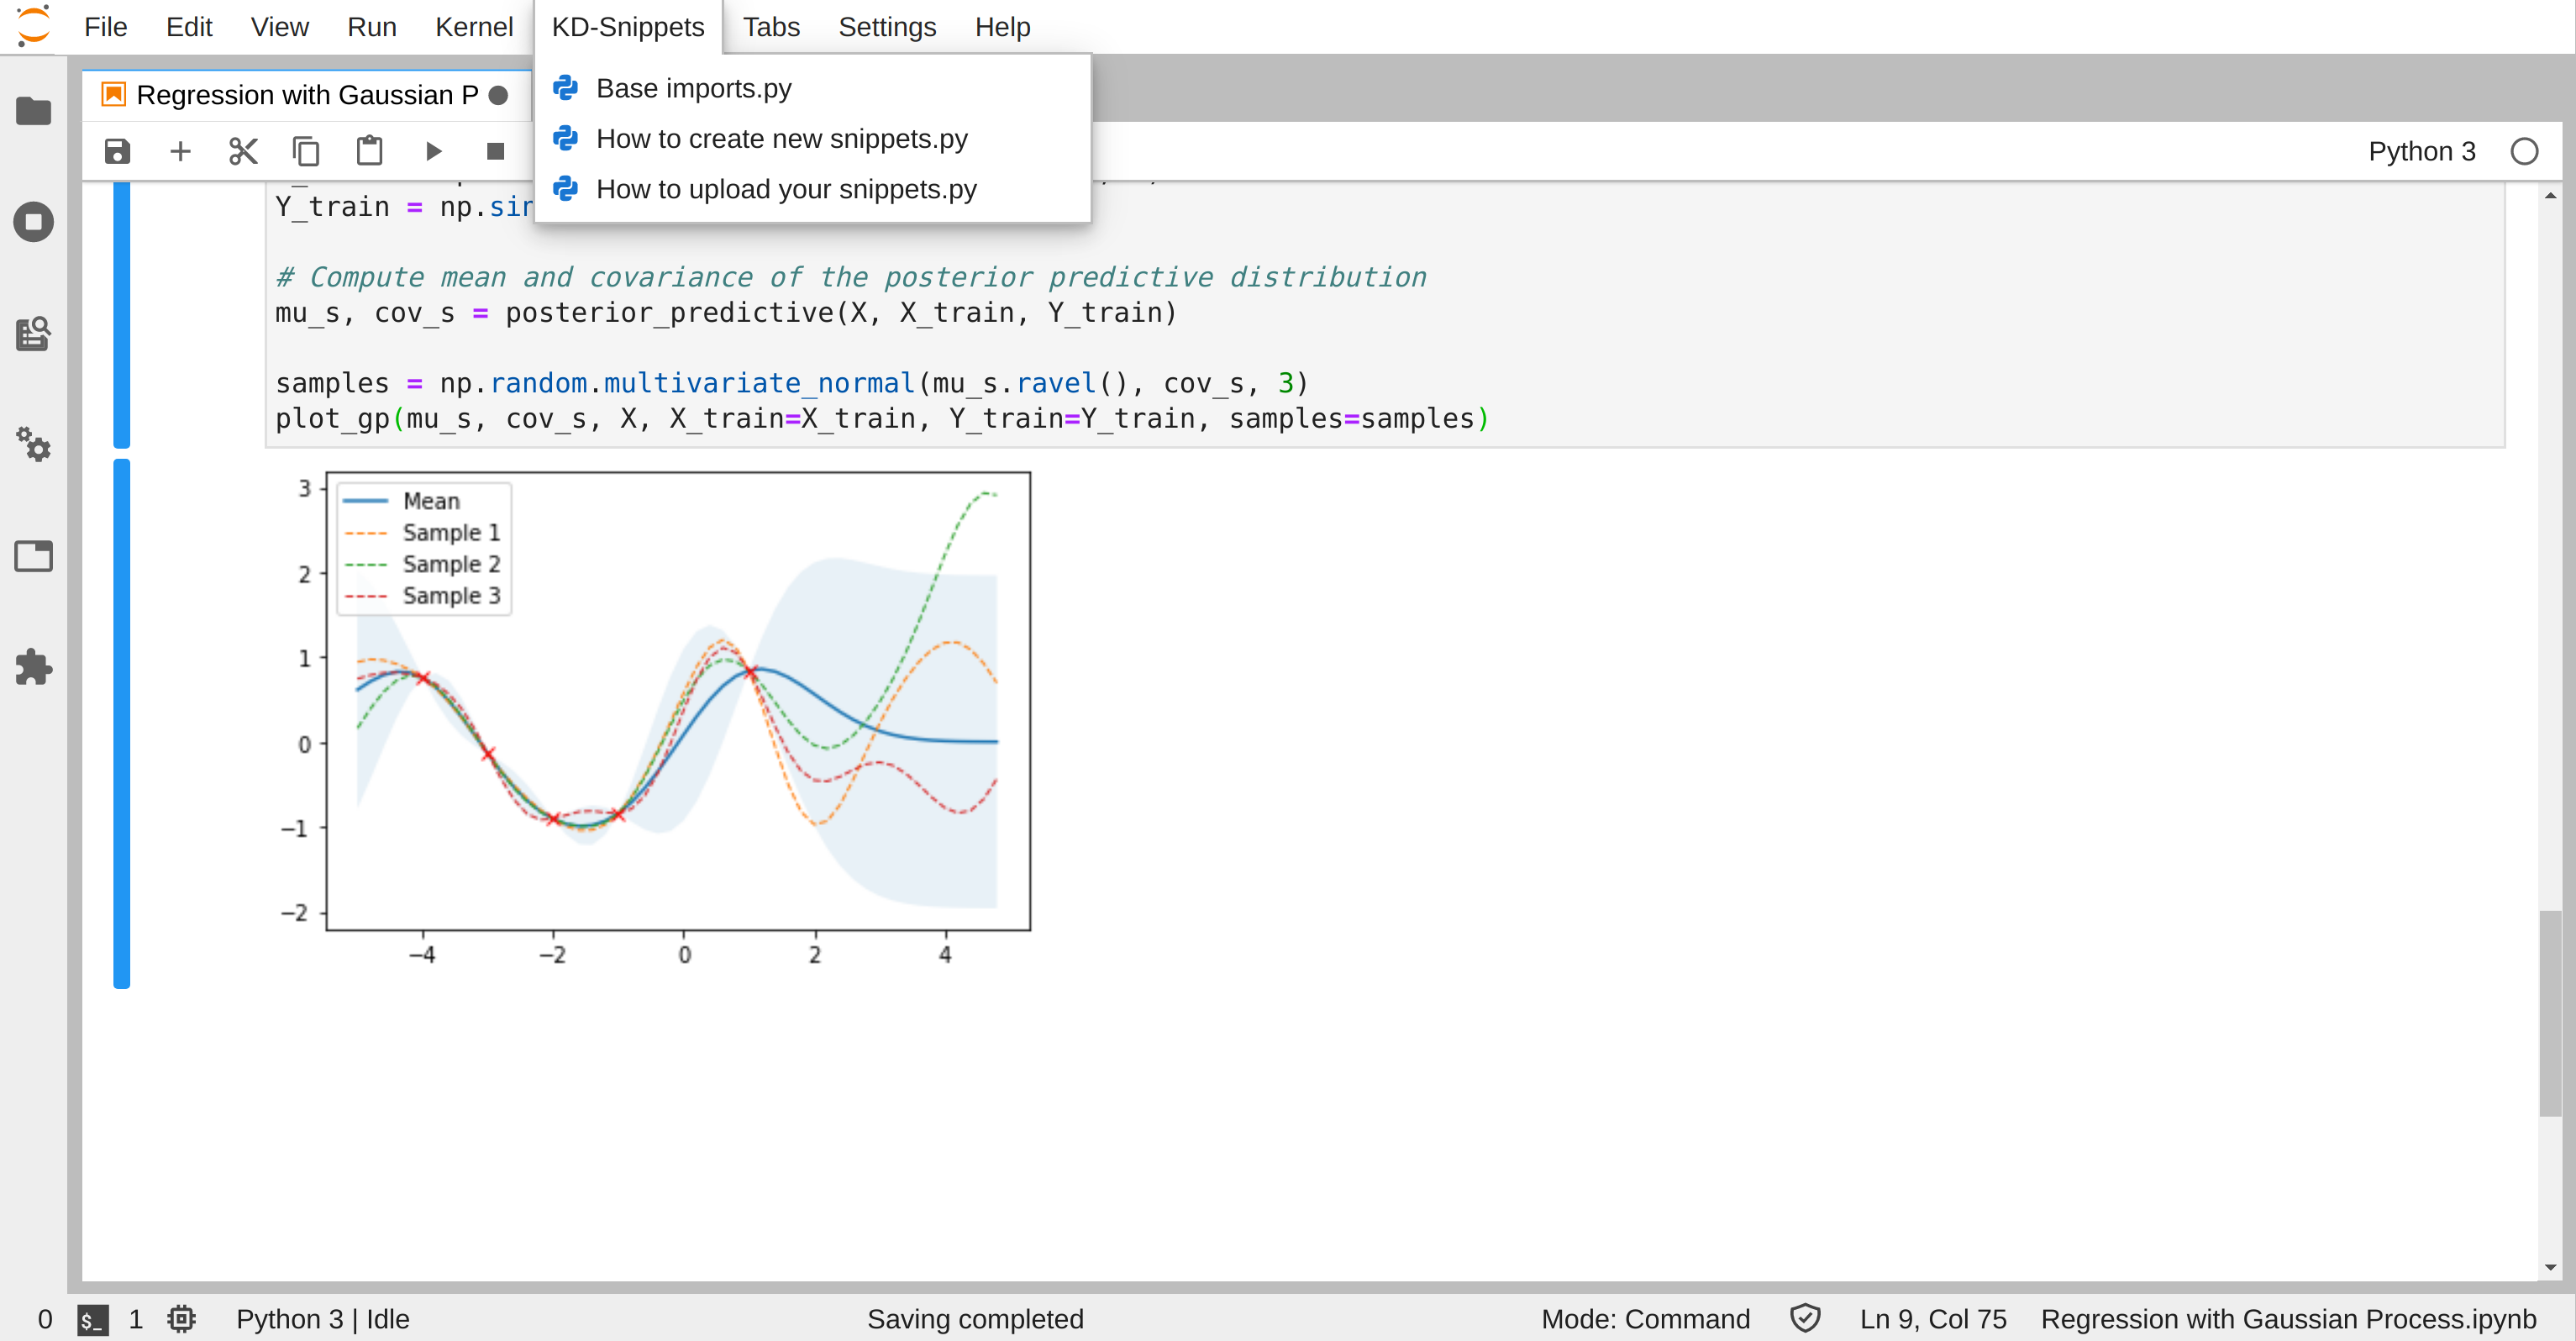The height and width of the screenshot is (1341, 2576).
Task: Switch kernel via Python 3 label
Action: click(x=2421, y=151)
